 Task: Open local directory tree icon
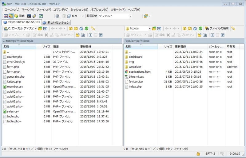pyautogui.click(x=93, y=29)
